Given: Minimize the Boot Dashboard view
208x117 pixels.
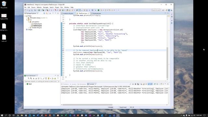Looking at the screenshot, I should 56,76.
